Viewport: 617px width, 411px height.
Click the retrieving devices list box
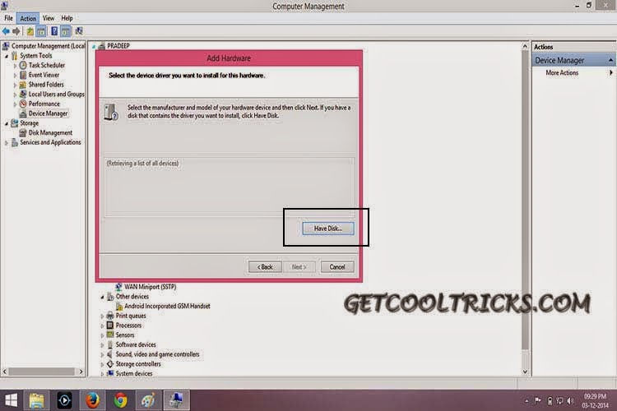point(230,187)
